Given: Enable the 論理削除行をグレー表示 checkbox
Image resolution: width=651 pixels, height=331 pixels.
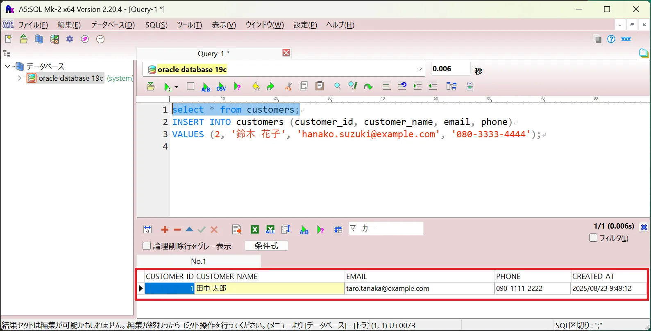Looking at the screenshot, I should pos(147,246).
